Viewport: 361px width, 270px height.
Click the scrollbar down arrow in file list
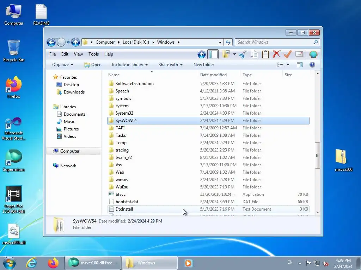318,212
